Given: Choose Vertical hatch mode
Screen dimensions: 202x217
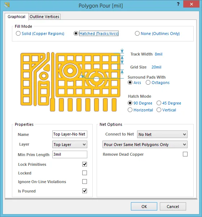Looking at the screenshot, I should point(166,110).
